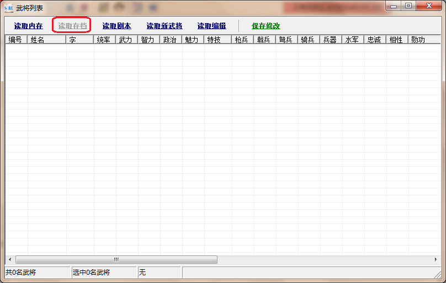The image size is (446, 283).
Task: Click the SIRE application icon in title bar
Action: pyautogui.click(x=8, y=8)
